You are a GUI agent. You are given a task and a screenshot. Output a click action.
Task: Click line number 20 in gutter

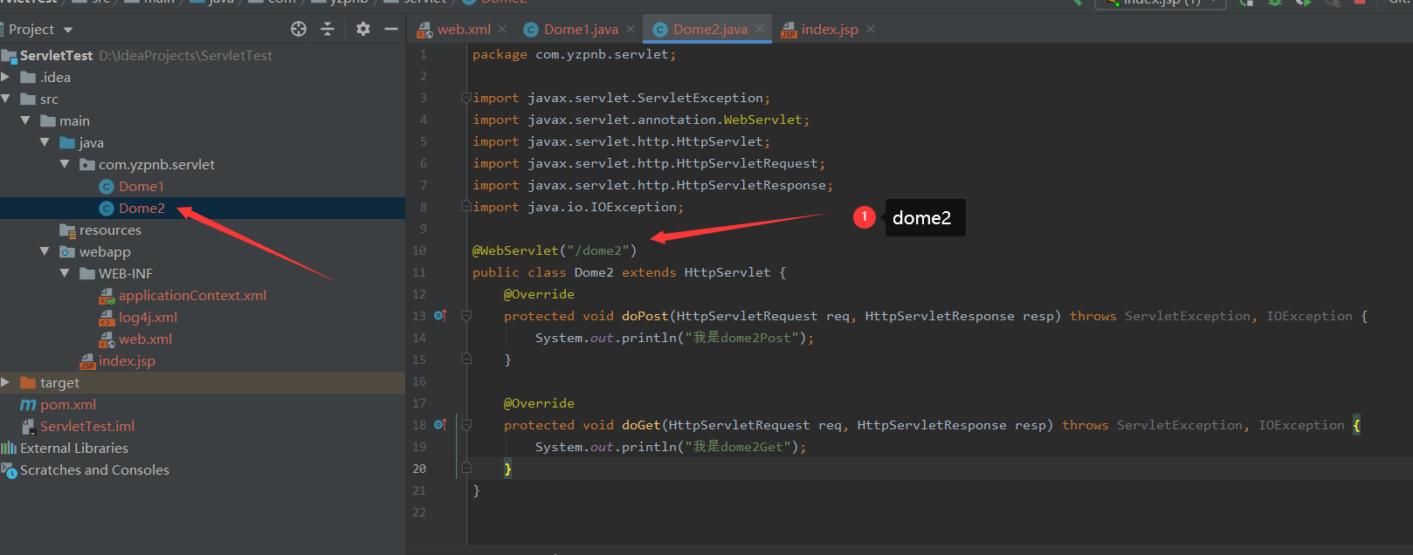(x=419, y=469)
